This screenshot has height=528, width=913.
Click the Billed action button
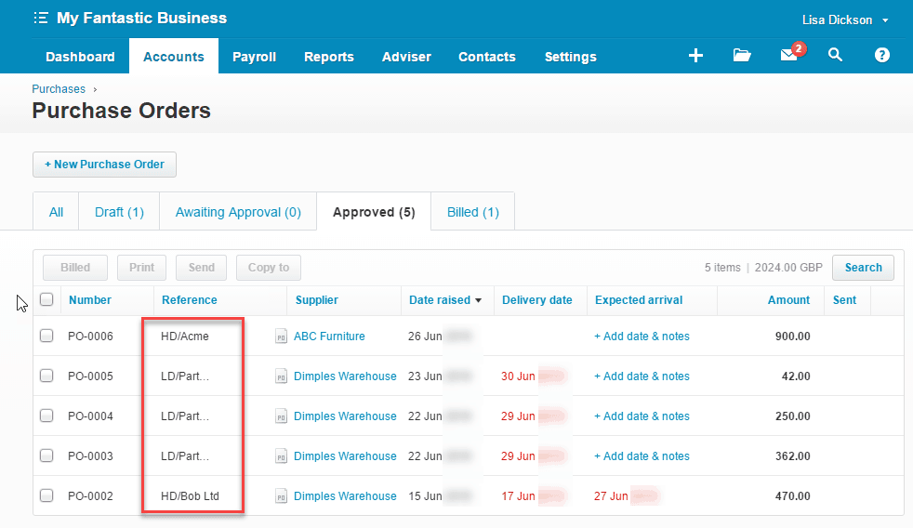pyautogui.click(x=75, y=267)
